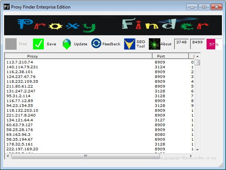The image size is (226, 170).
Task: Select proxy 118.232.109.35
Action: coord(22,81)
